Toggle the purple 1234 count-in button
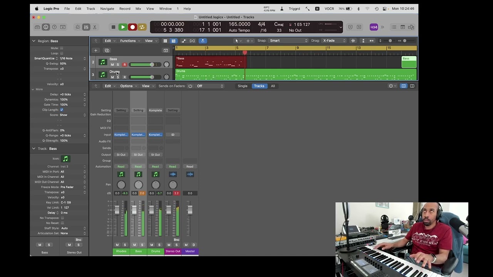Screen dimensions: 493x277 (x=374, y=27)
